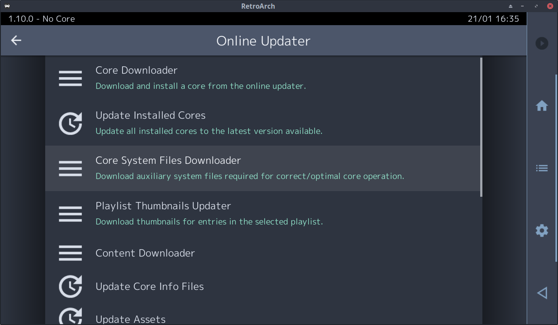Click the window roll-up button in the title bar
This screenshot has height=325, width=558.
[x=510, y=6]
